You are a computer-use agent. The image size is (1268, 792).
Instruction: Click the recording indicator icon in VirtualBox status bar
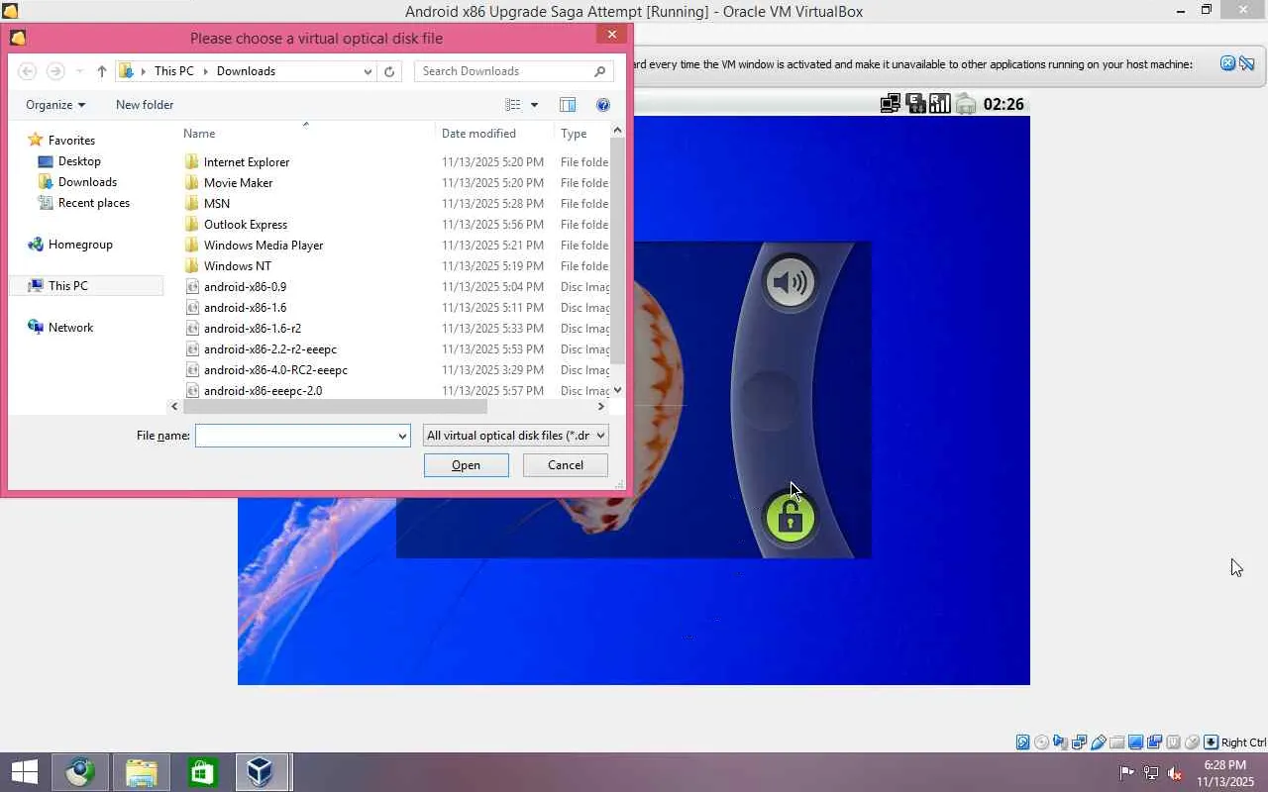tap(1155, 742)
